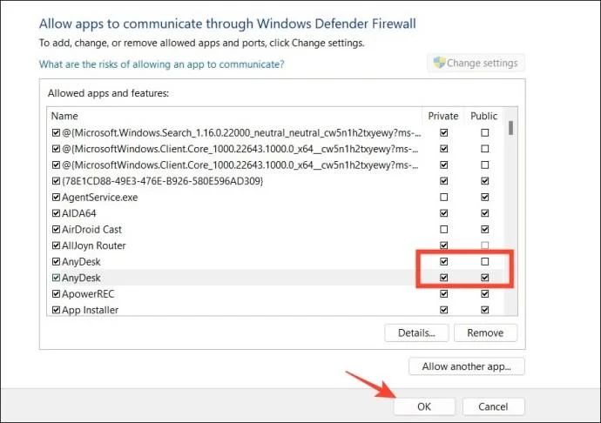Open the risks of allowing an app link

point(162,64)
